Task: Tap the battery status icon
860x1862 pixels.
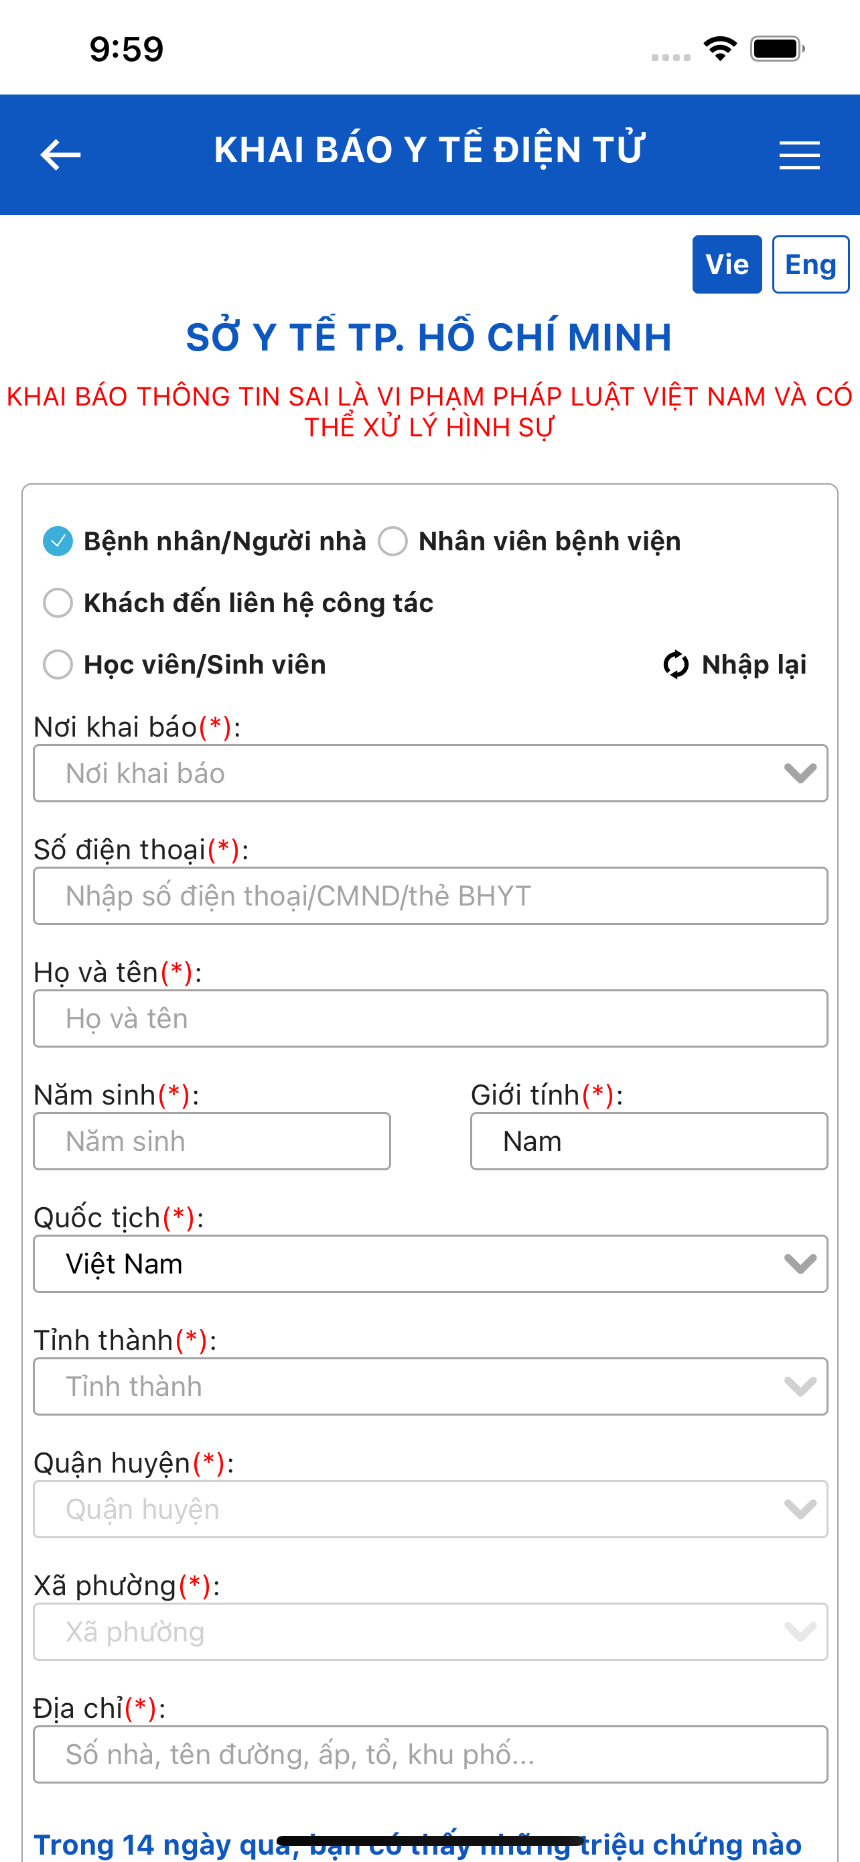Action: point(778,48)
